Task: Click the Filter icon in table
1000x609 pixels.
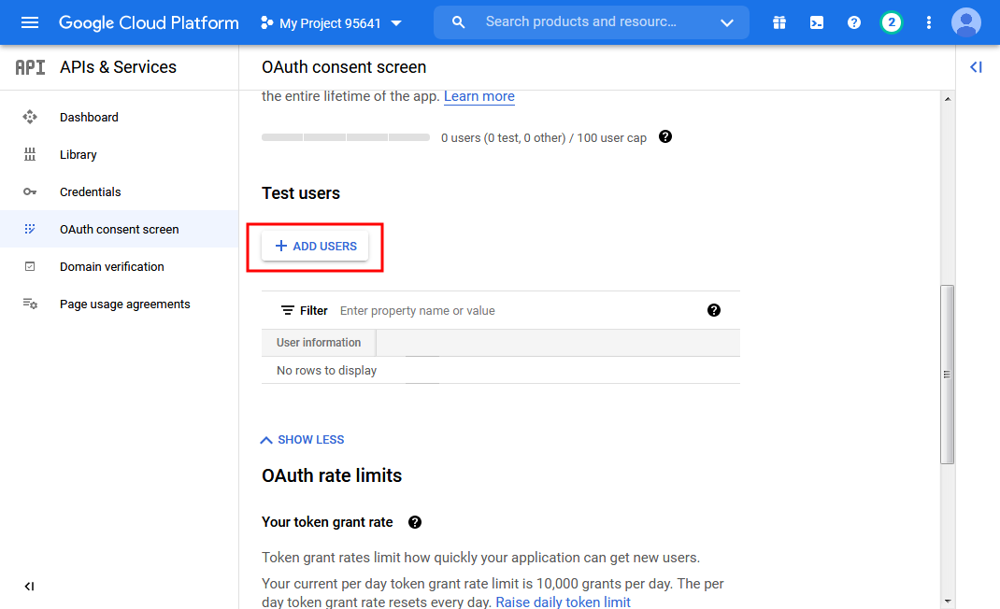Action: (x=288, y=310)
